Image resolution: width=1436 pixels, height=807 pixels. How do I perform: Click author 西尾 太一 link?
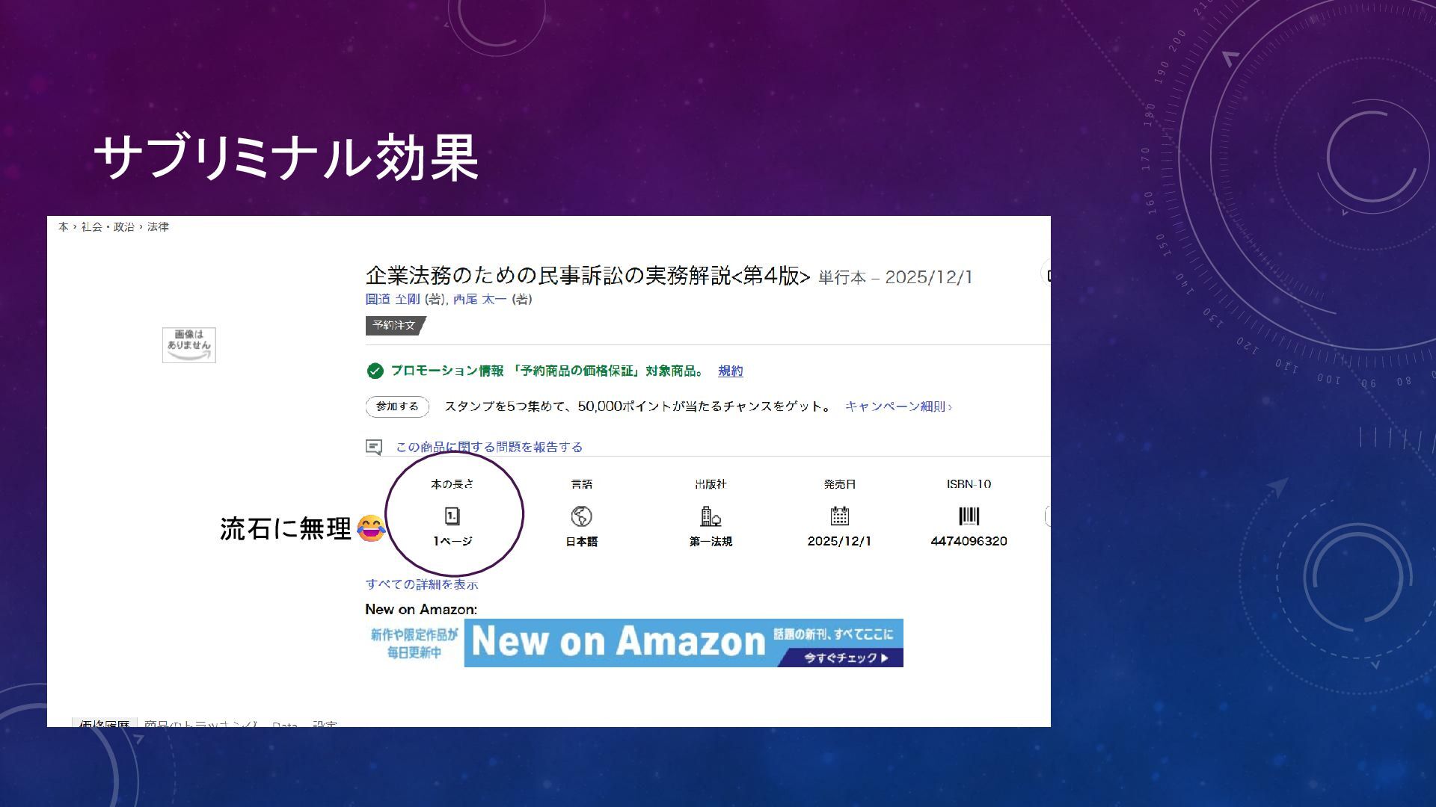(x=479, y=300)
